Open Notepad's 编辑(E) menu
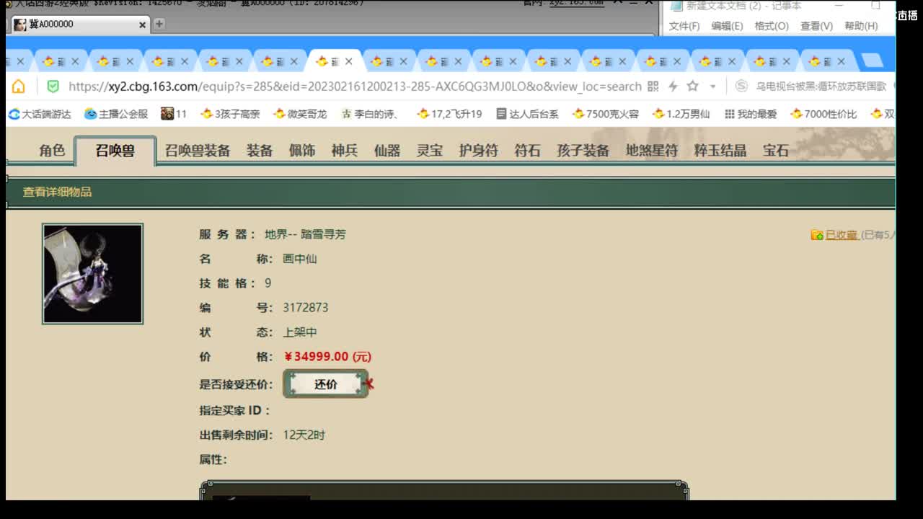Screen dimensions: 923x519 pyautogui.click(x=727, y=26)
